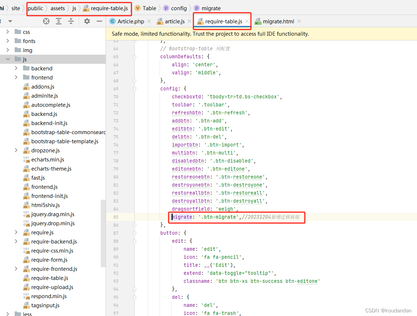The image size is (417, 316).
Task: Click the JS icon on the require-table.js tab
Action: (x=199, y=21)
